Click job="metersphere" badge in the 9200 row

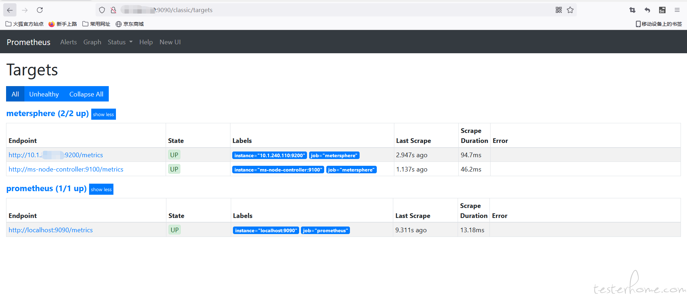pos(334,155)
